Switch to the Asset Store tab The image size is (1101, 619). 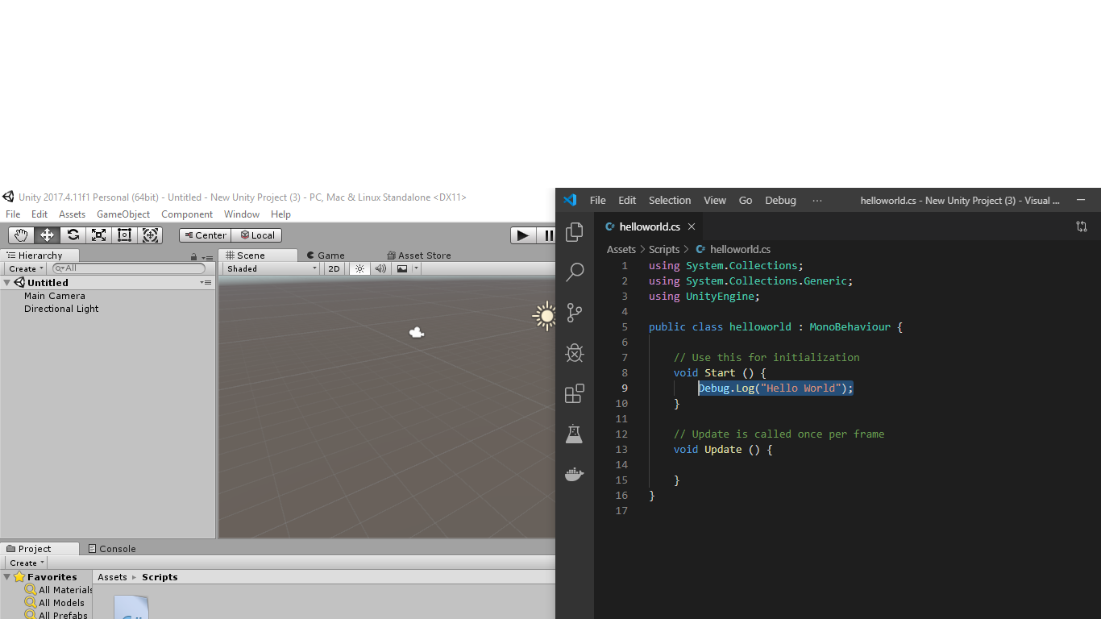click(419, 255)
